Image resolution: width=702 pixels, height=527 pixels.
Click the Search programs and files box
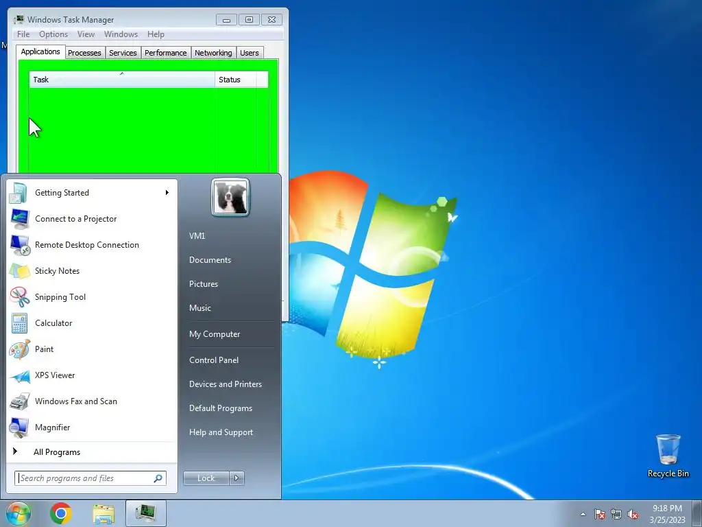(90, 478)
